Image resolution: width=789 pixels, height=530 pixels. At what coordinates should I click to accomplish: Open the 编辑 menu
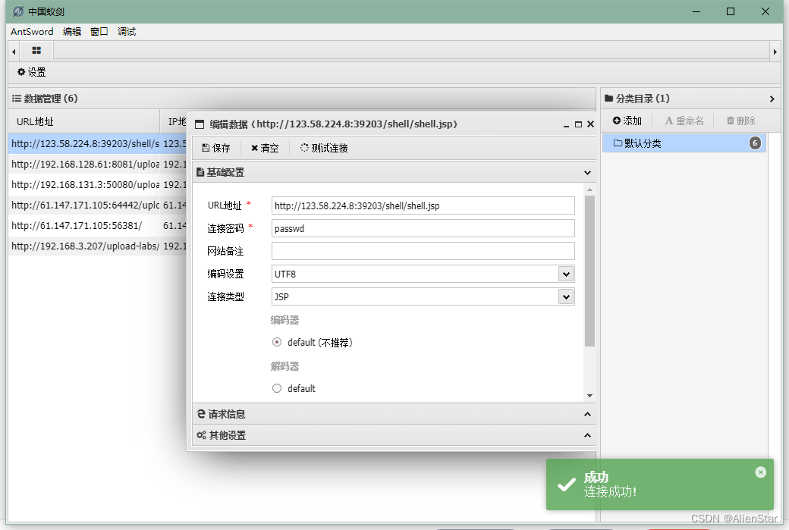[72, 32]
